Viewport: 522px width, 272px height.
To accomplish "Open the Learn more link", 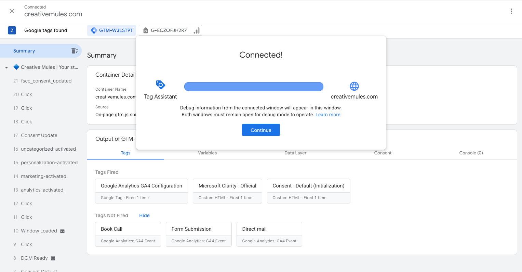I will (x=328, y=115).
